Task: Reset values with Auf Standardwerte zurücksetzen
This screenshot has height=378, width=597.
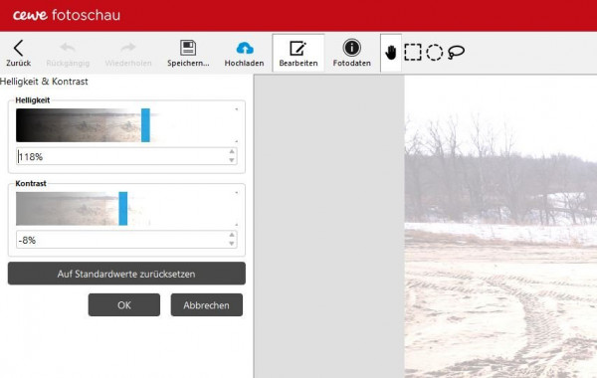Action: pyautogui.click(x=126, y=274)
